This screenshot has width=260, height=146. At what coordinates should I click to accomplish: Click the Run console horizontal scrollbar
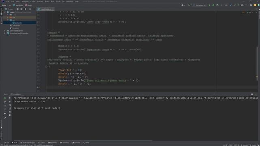[83, 140]
